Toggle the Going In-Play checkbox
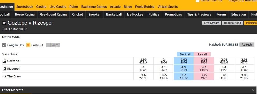 [x=4, y=45]
